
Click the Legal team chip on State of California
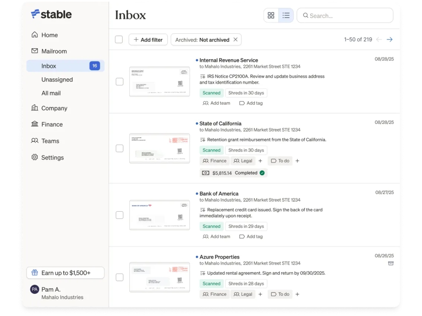(243, 161)
